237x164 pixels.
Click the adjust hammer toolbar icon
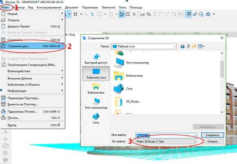click(149, 14)
